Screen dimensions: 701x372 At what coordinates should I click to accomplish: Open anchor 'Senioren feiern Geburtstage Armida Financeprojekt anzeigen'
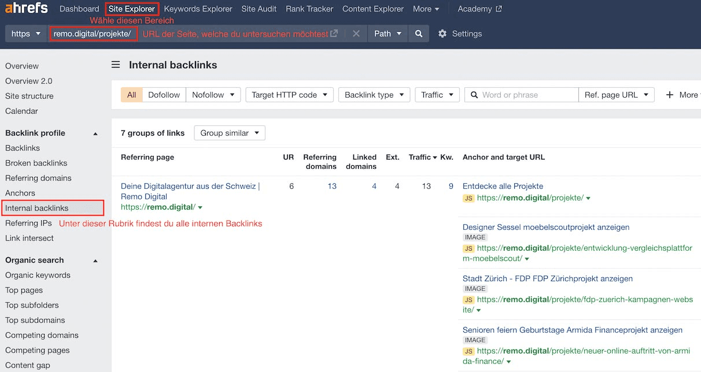coord(573,330)
